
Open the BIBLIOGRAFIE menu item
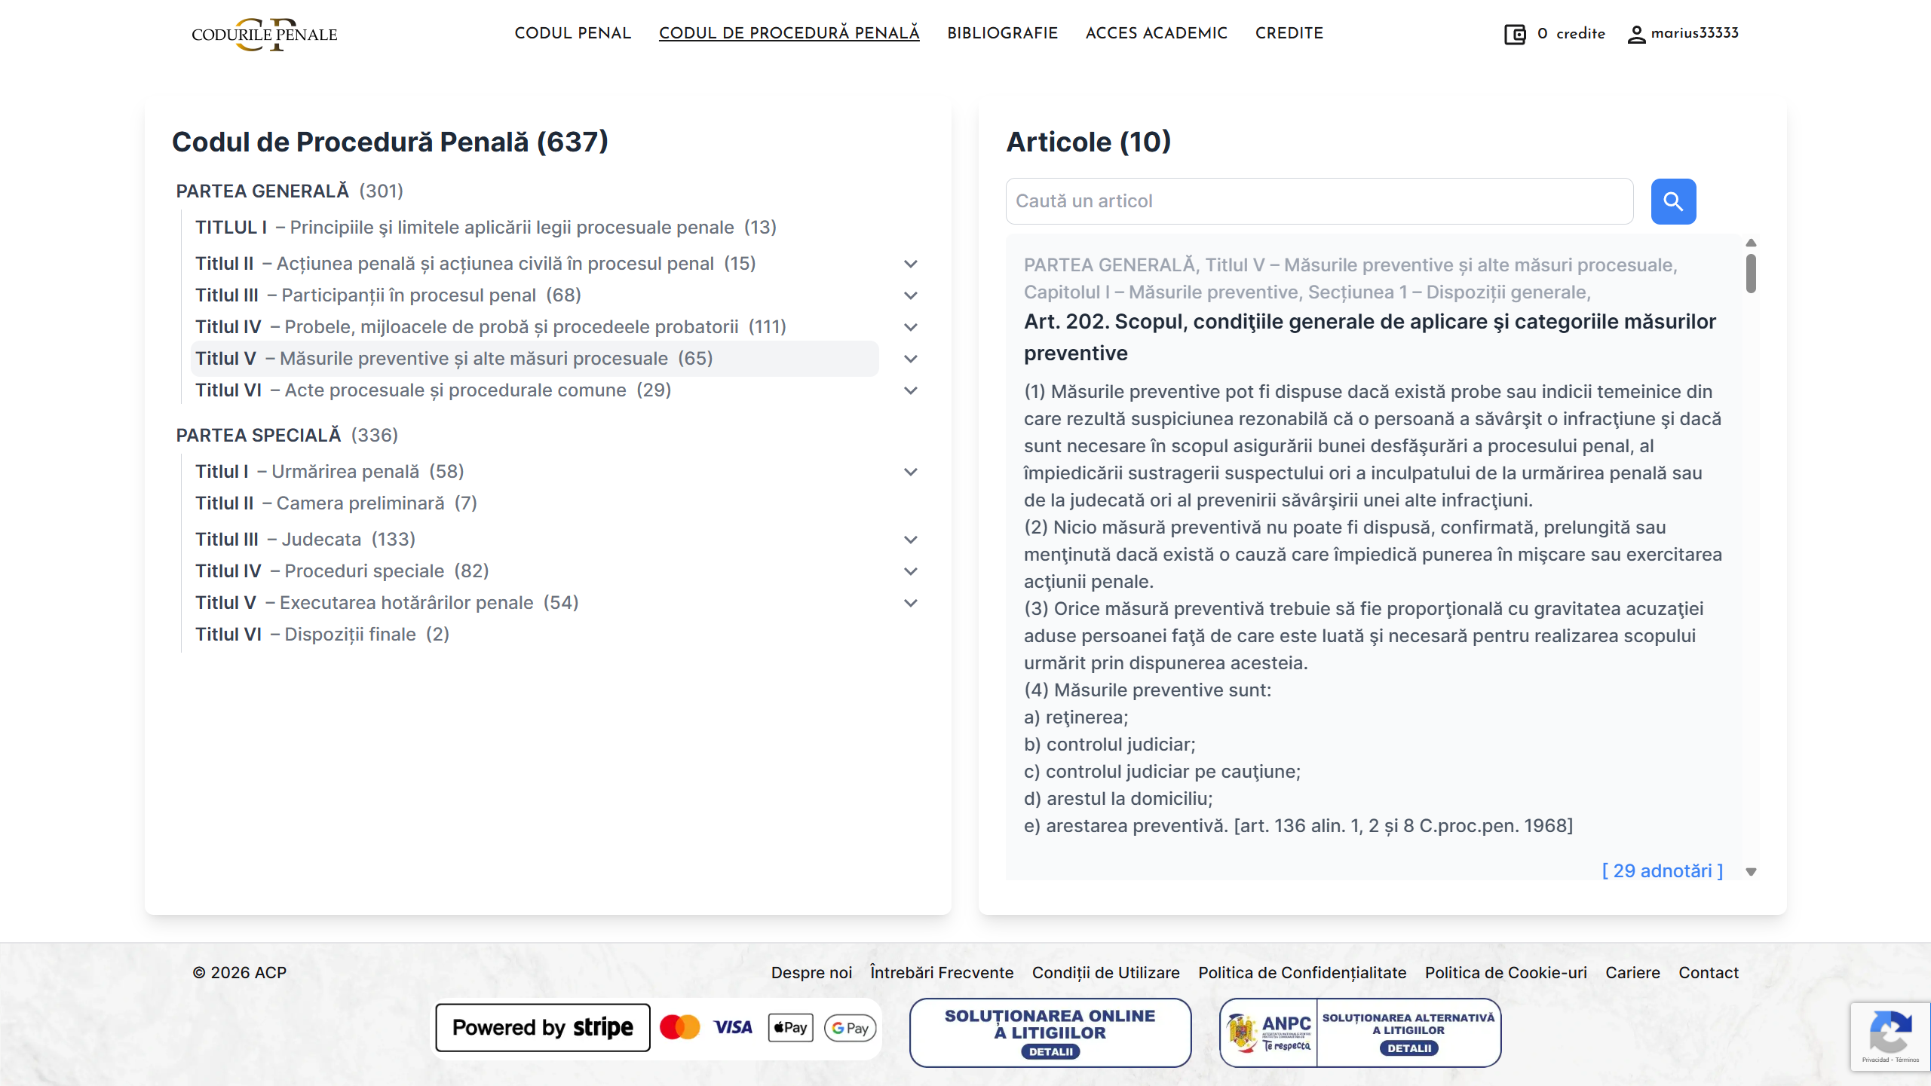[x=1003, y=33]
